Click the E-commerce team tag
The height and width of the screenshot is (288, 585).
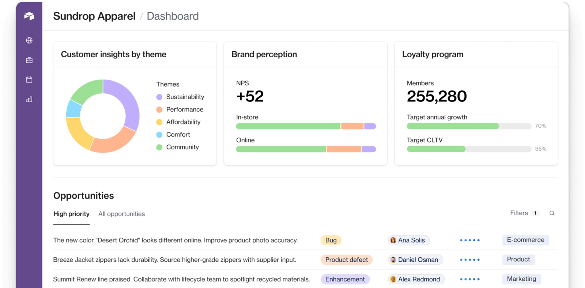point(525,240)
